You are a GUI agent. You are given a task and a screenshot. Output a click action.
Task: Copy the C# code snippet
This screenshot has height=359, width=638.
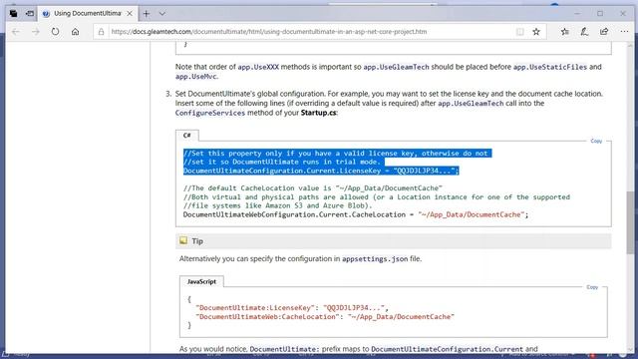[596, 141]
